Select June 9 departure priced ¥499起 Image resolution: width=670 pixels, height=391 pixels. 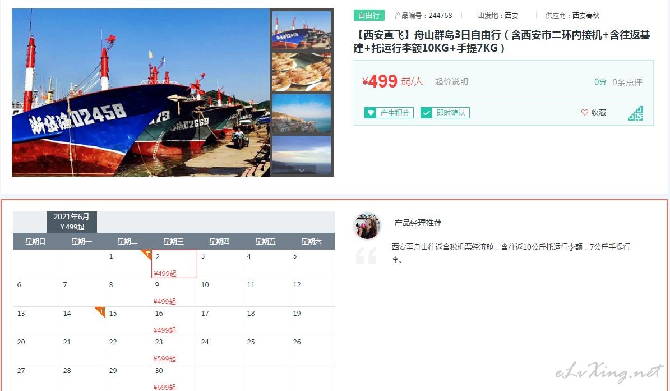tap(174, 292)
